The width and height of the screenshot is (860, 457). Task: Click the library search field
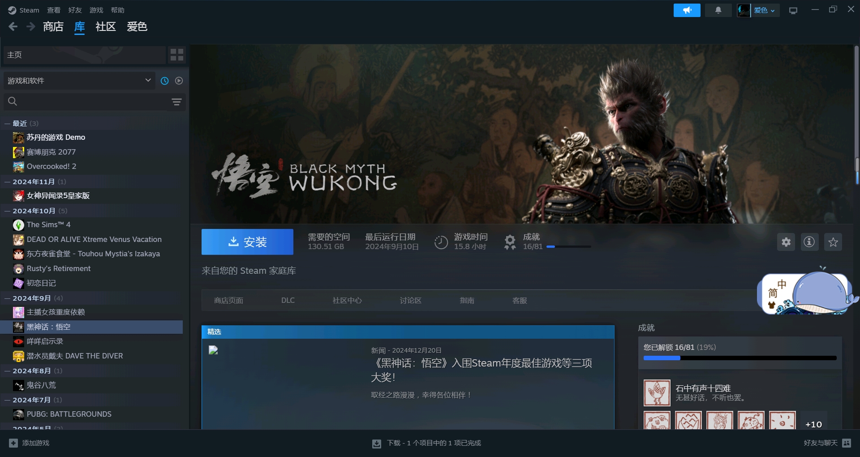(85, 102)
